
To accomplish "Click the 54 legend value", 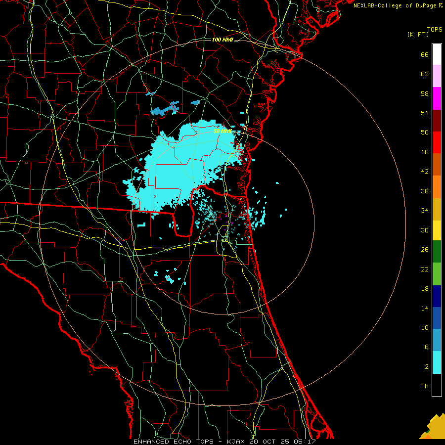I will point(425,113).
